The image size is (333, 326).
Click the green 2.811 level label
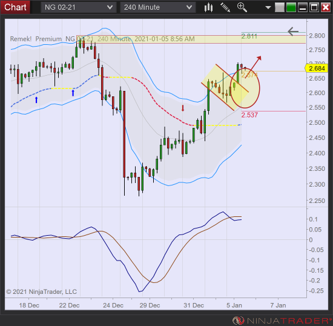point(249,36)
